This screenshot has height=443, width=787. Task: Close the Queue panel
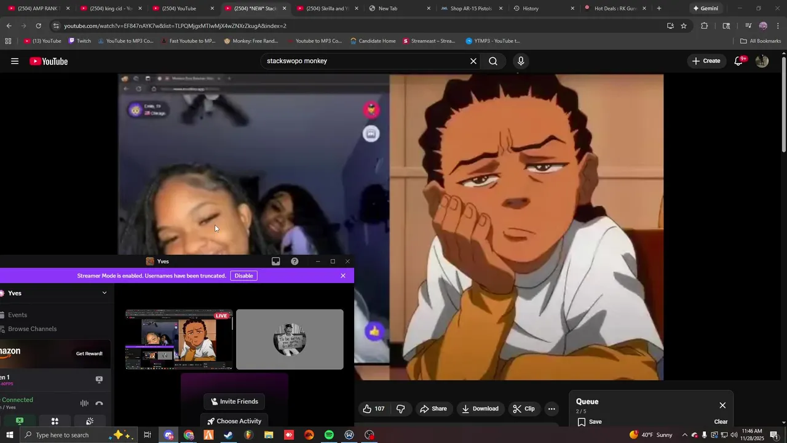click(x=722, y=405)
